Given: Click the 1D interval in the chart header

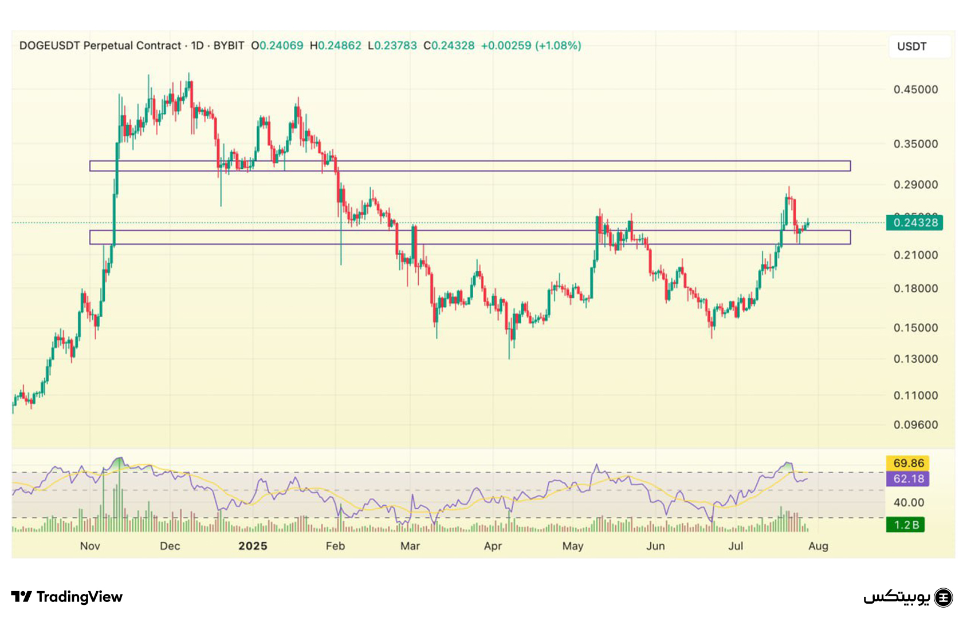Looking at the screenshot, I should click(197, 46).
